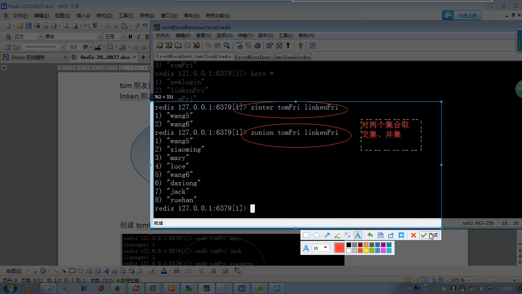The width and height of the screenshot is (522, 294).
Task: Open terminal 工具(L) menu
Action: [x=285, y=36]
